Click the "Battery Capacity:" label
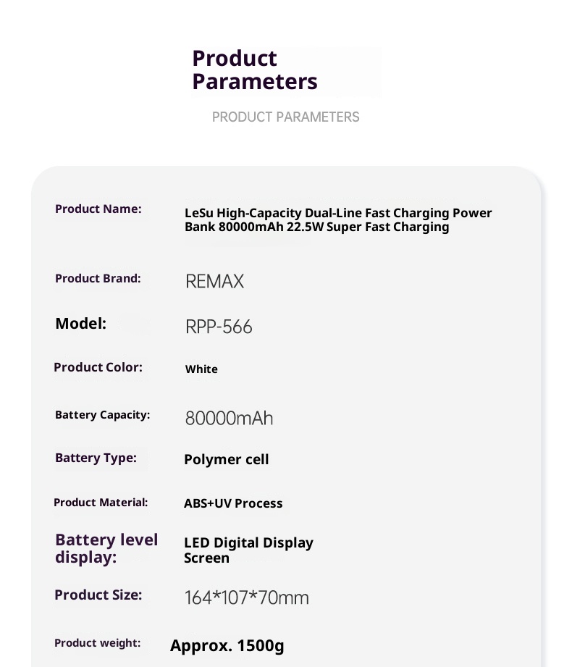Viewport: 572px width, 667px height. [102, 415]
